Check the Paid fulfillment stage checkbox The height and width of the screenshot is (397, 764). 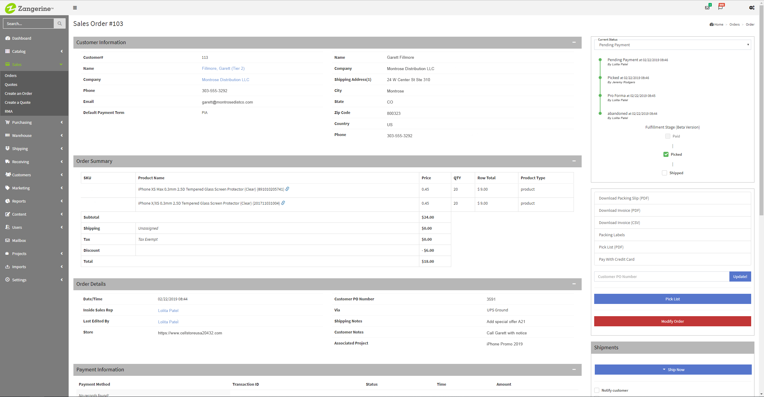click(668, 136)
